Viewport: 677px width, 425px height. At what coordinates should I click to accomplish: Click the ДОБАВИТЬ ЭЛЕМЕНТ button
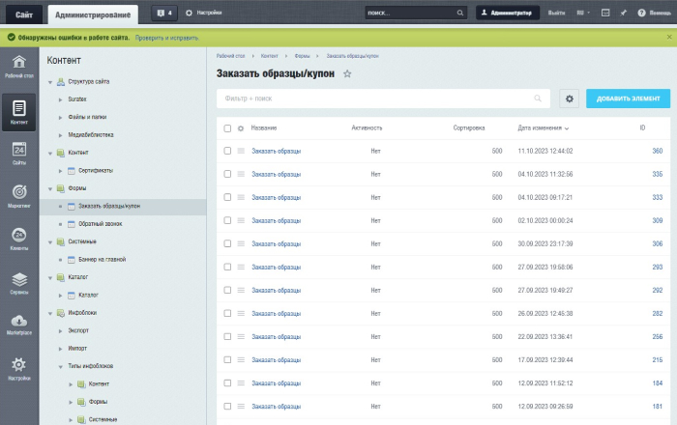[628, 99]
